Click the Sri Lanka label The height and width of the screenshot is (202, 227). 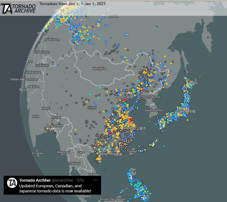tap(38, 153)
